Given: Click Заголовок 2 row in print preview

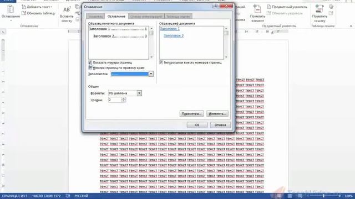Looking at the screenshot, I should (120, 36).
